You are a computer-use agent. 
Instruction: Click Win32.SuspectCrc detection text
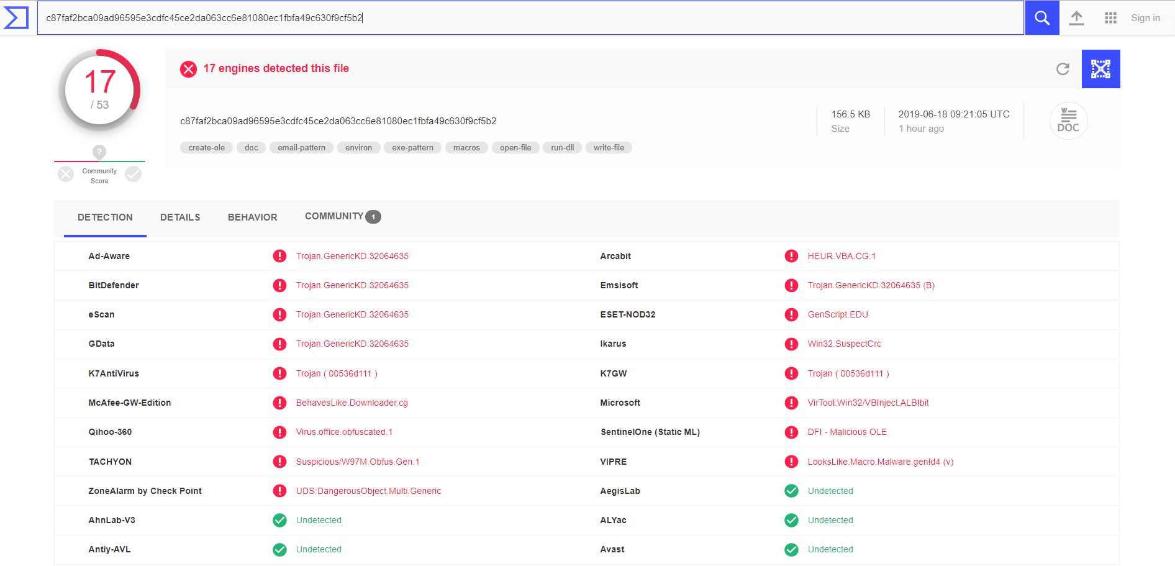pyautogui.click(x=844, y=344)
